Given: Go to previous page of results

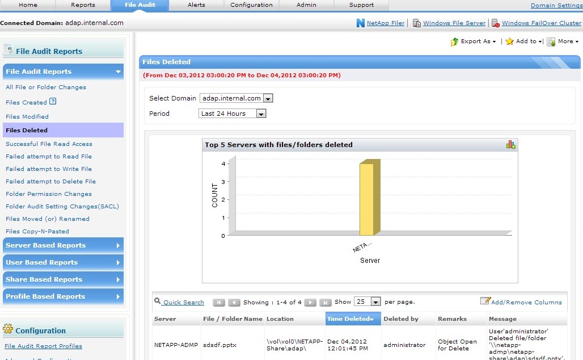Looking at the screenshot, I should 234,303.
